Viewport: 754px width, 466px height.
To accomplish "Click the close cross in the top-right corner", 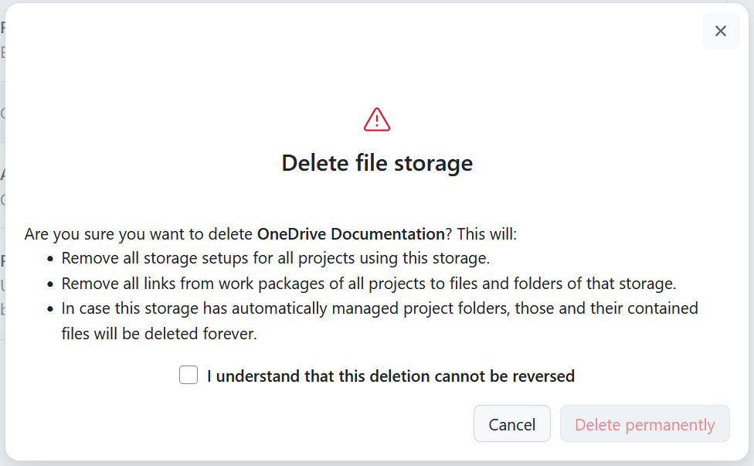I will [720, 31].
